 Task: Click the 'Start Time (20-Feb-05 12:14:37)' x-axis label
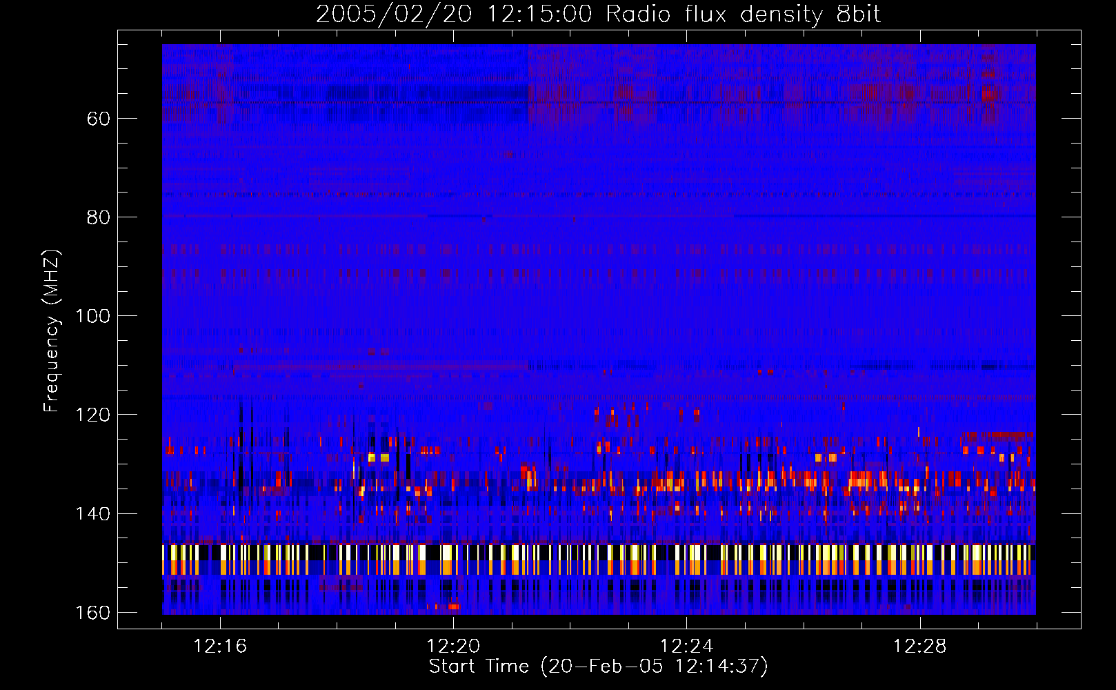point(598,666)
